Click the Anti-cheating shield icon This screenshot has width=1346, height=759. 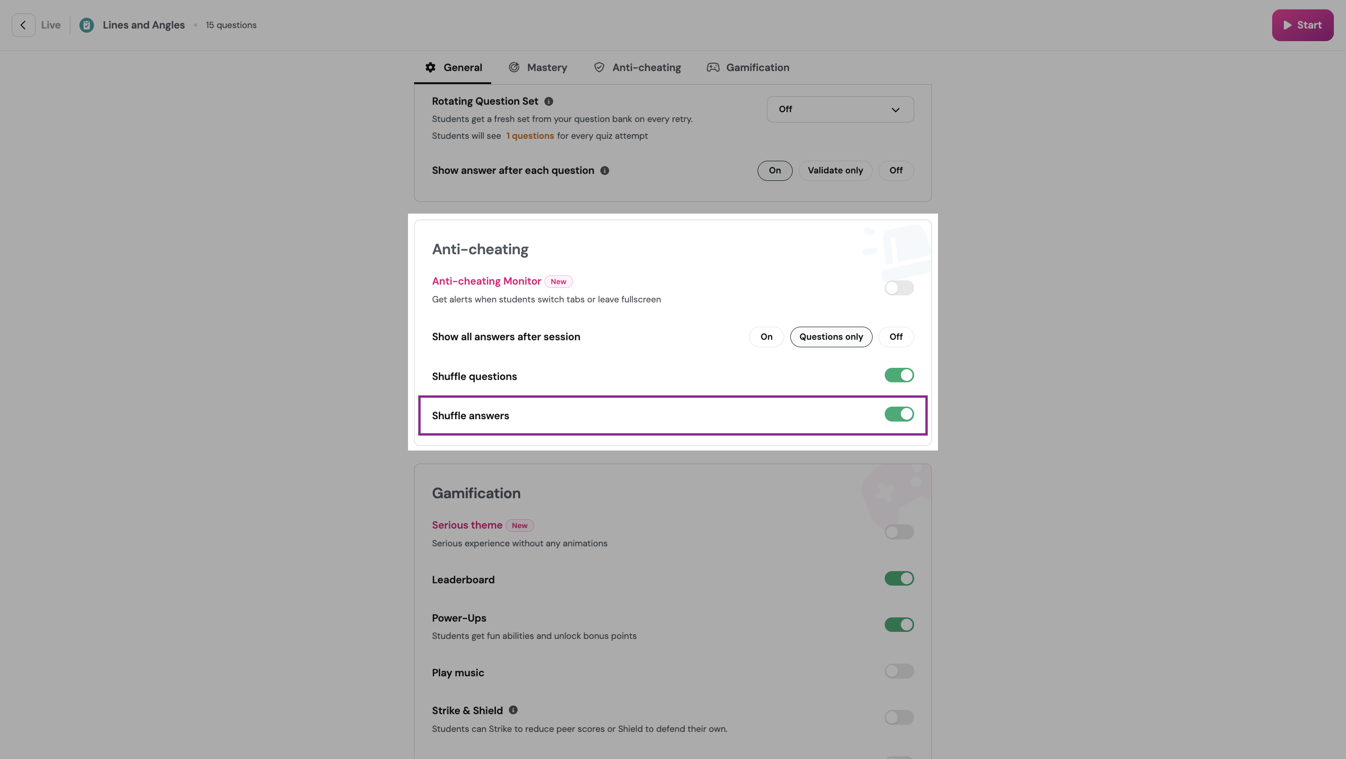point(599,67)
